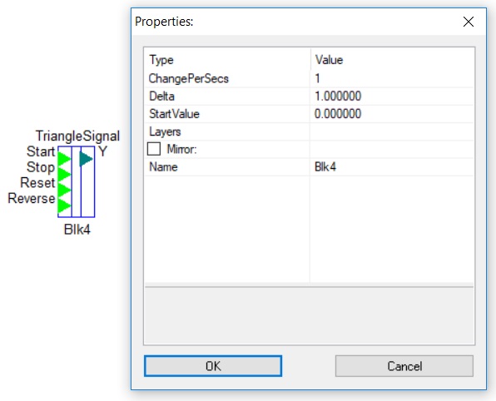Viewport: 496px width, 401px height.
Task: Edit the Name value Blk4
Action: pyautogui.click(x=392, y=167)
